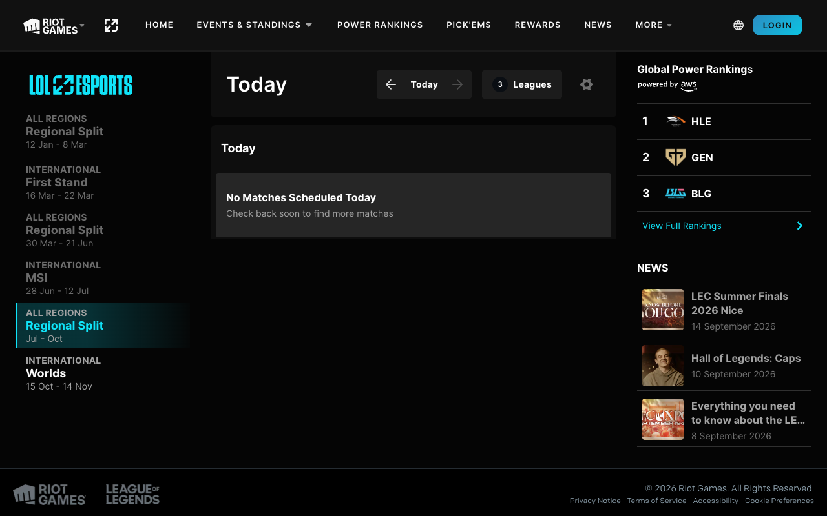Click the Login button
This screenshot has width=827, height=516.
777,25
